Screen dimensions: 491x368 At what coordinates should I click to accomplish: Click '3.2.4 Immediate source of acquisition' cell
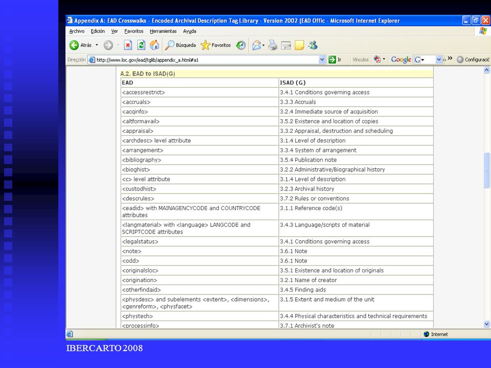pyautogui.click(x=356, y=111)
